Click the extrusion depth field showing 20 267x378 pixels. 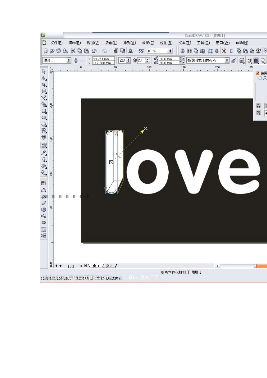pyautogui.click(x=141, y=60)
